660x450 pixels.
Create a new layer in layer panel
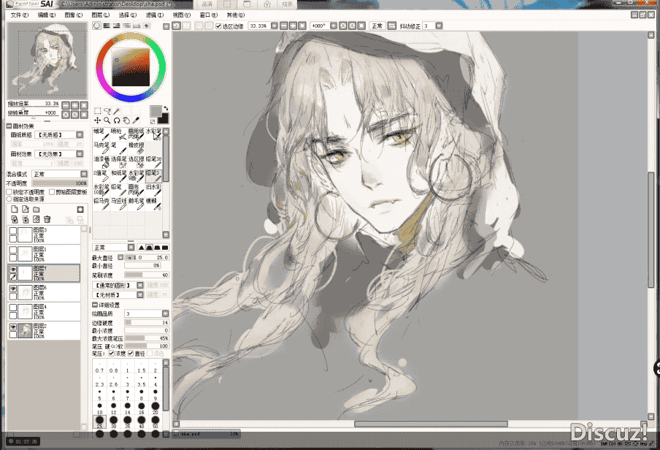click(x=15, y=210)
